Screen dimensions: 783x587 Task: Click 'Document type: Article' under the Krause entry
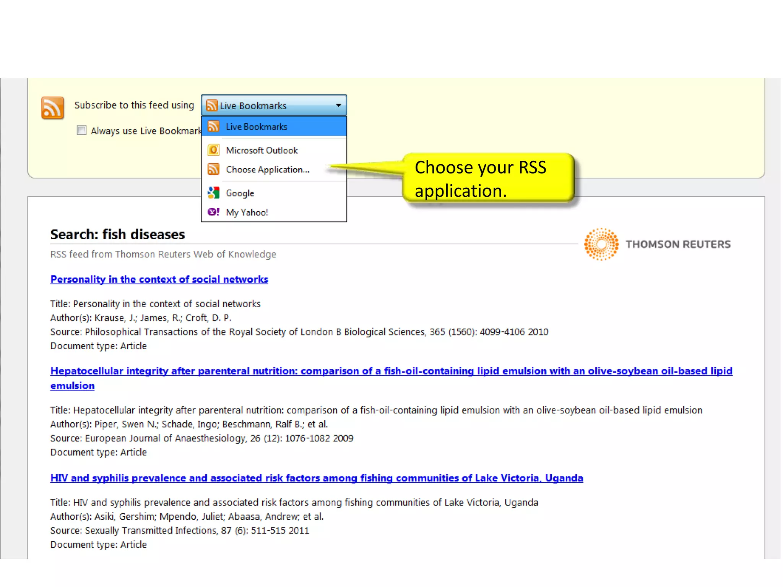(x=98, y=346)
